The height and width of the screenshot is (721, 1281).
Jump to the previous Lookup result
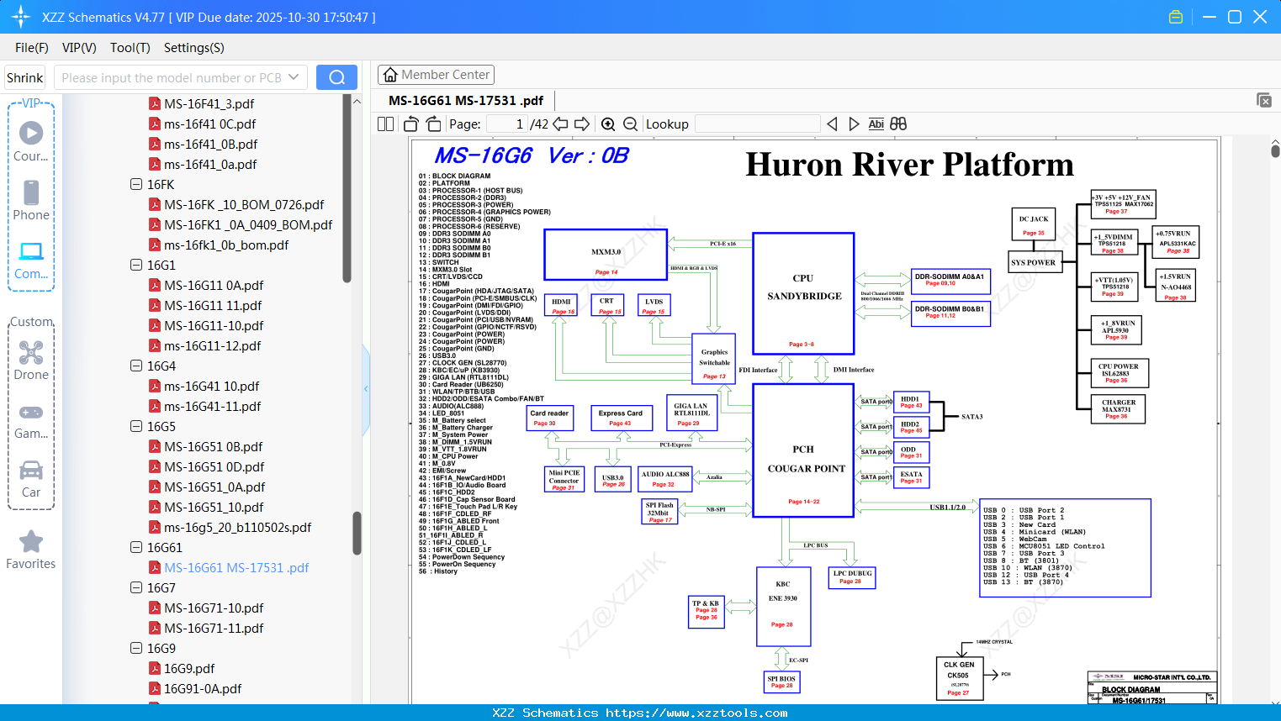pyautogui.click(x=832, y=124)
